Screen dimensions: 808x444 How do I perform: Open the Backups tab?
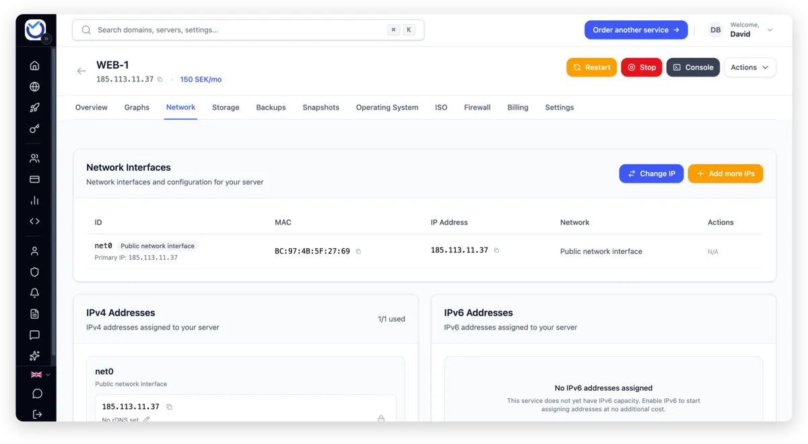tap(271, 108)
